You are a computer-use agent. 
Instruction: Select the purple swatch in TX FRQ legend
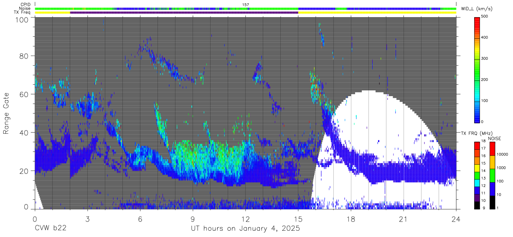[x=477, y=197]
